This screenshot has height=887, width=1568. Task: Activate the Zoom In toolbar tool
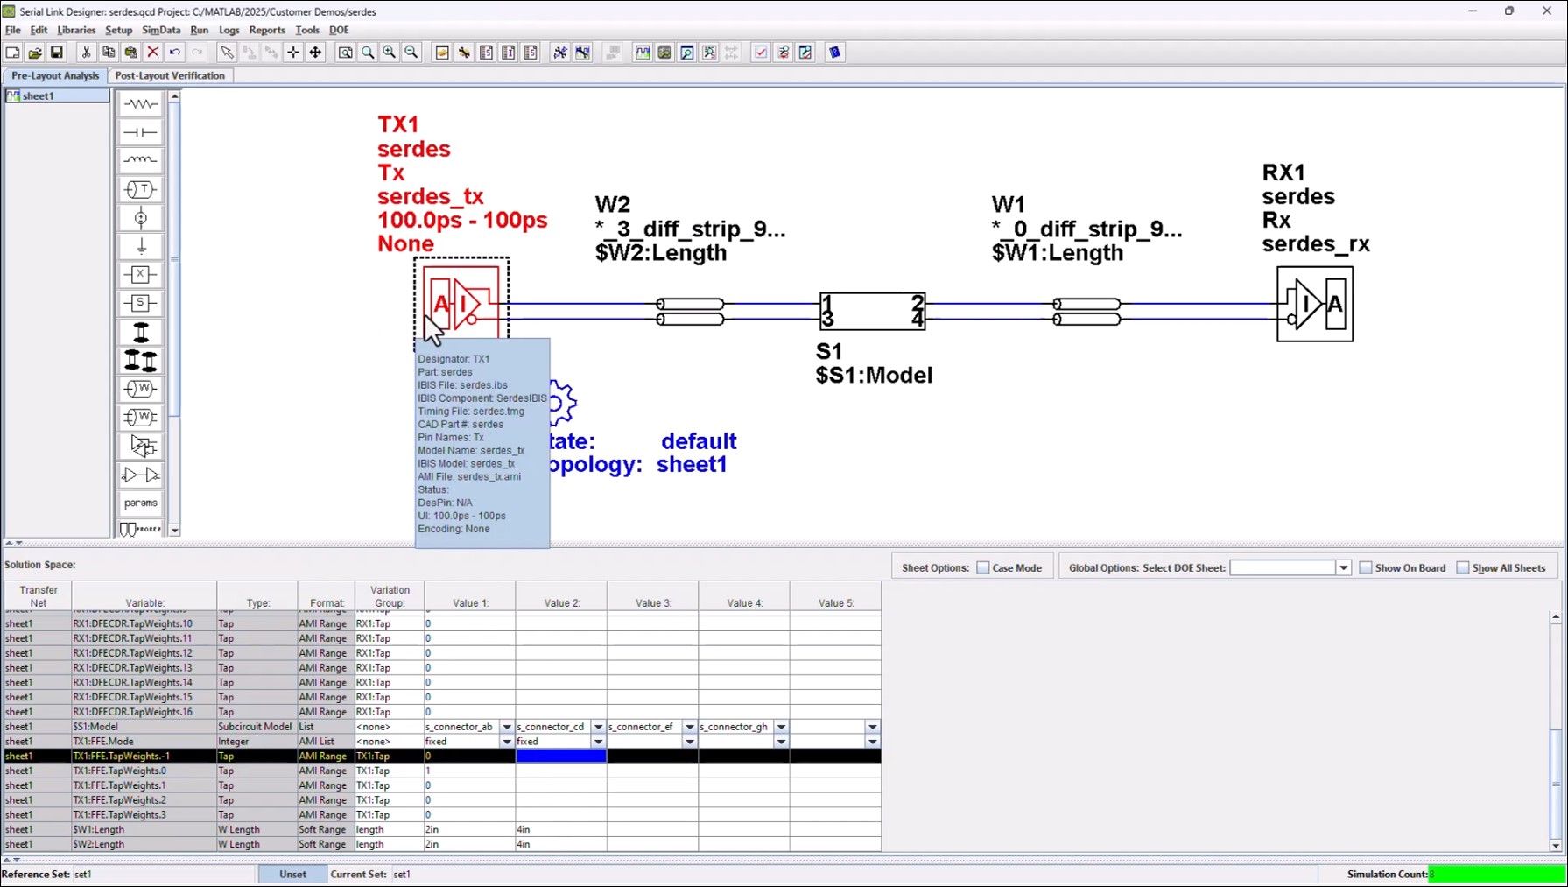click(x=389, y=53)
